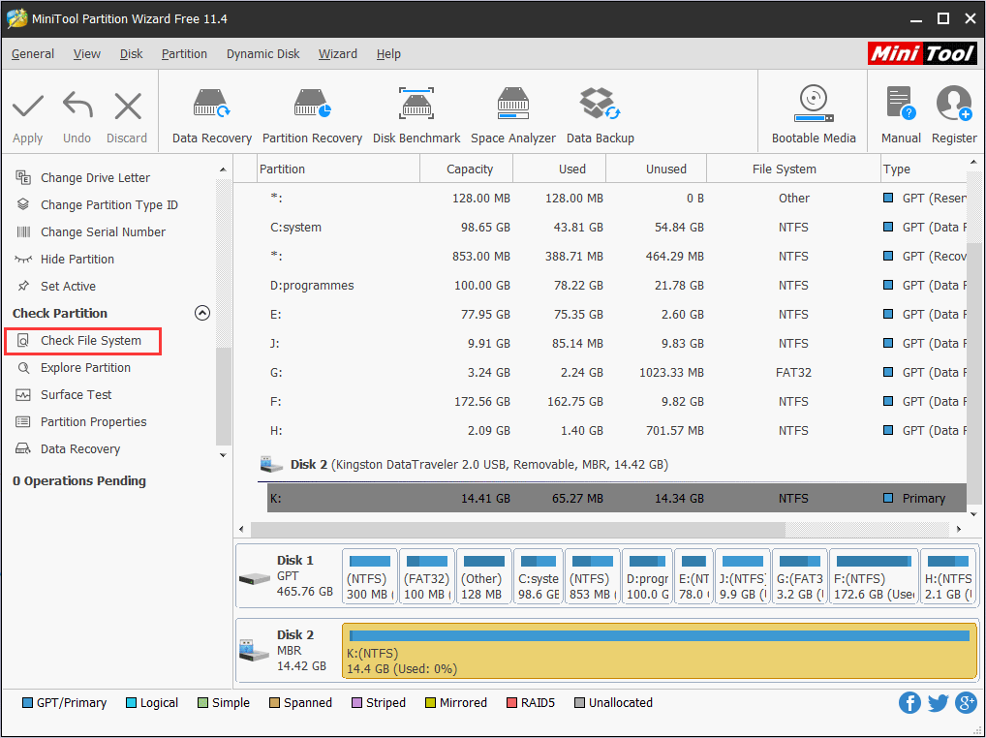Sort by the Capacity column header
Image resolution: width=986 pixels, height=738 pixels.
[470, 169]
